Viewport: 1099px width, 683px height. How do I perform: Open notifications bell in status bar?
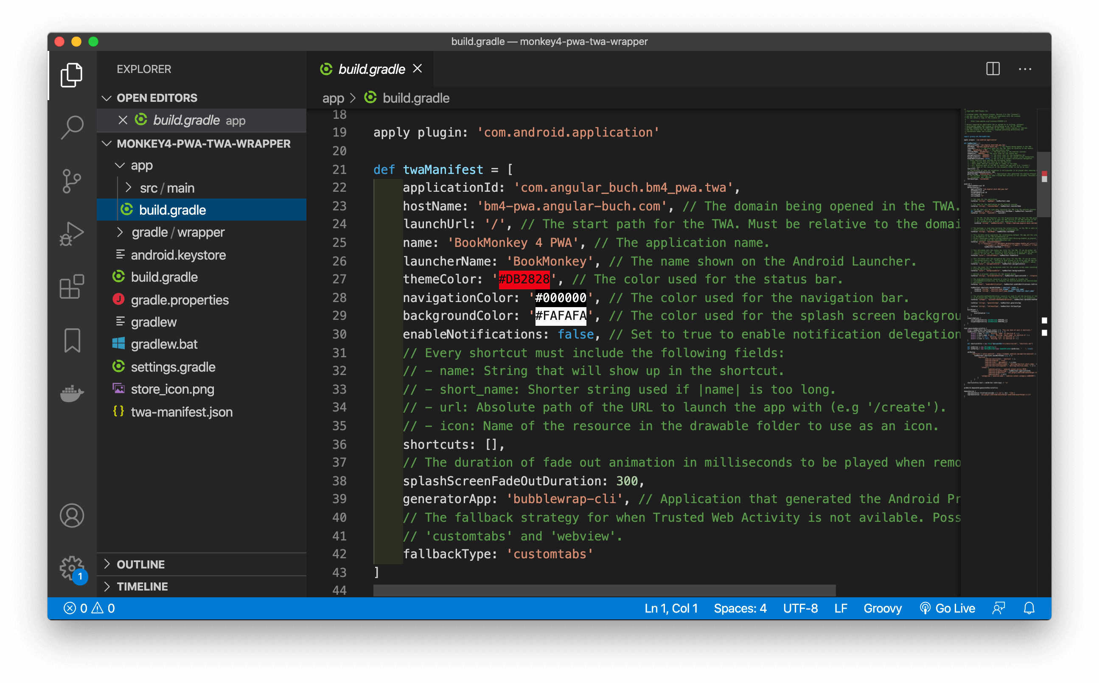[x=1029, y=608]
